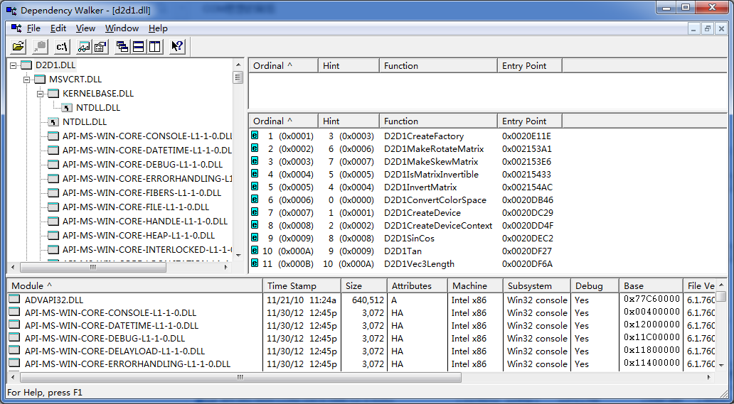The image size is (734, 404).
Task: Sort module list by Size column header
Action: pyautogui.click(x=364, y=286)
